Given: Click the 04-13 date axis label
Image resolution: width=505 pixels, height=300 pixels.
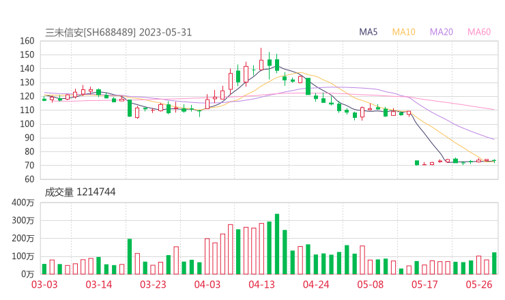Looking at the screenshot, I should click(x=262, y=284).
